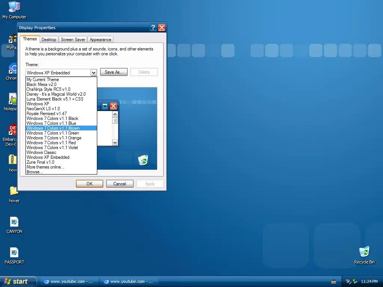Click preview window scrollbar down arrow
This screenshot has height=287, width=383.
pyautogui.click(x=115, y=142)
